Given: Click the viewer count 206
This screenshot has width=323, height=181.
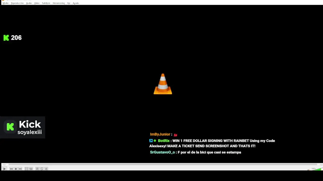Looking at the screenshot, I should tap(16, 38).
